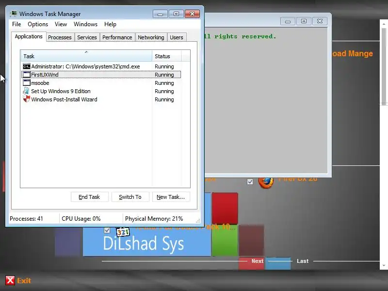Click the CPU Usage: 0% status entry
The image size is (388, 291).
[81, 219]
